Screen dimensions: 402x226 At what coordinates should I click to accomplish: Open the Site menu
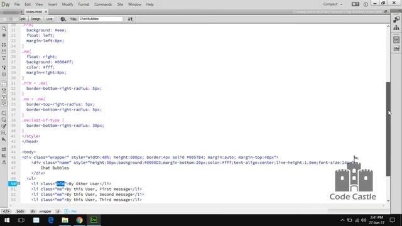pos(120,4)
